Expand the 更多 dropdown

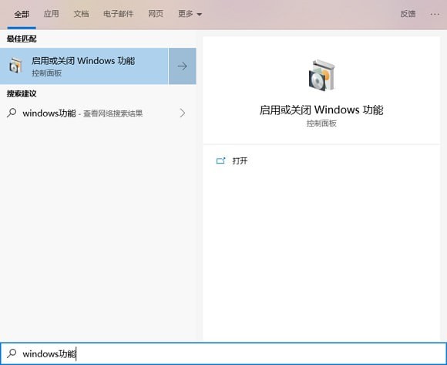[190, 14]
